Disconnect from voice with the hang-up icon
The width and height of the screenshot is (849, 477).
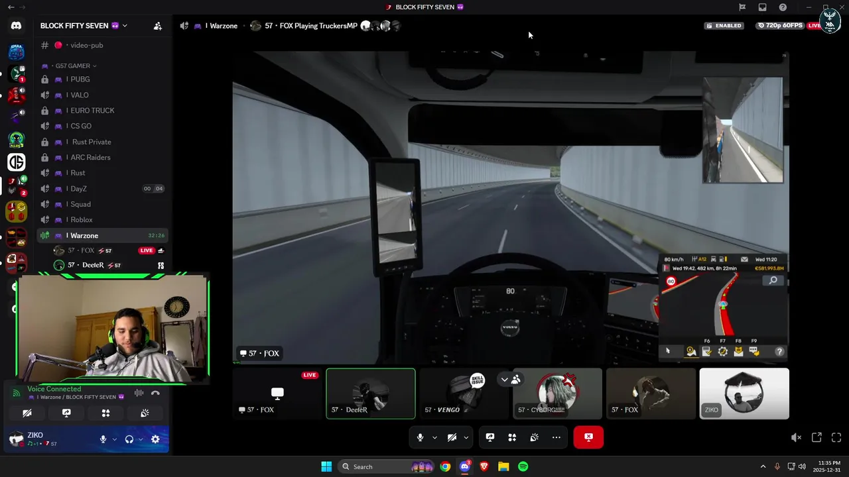coord(155,393)
